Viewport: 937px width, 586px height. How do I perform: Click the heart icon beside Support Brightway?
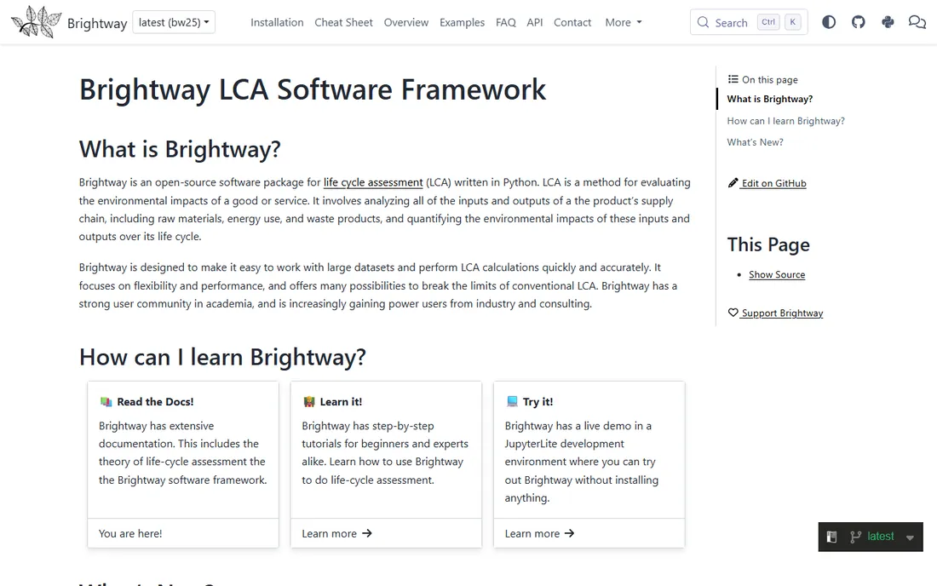click(x=733, y=313)
